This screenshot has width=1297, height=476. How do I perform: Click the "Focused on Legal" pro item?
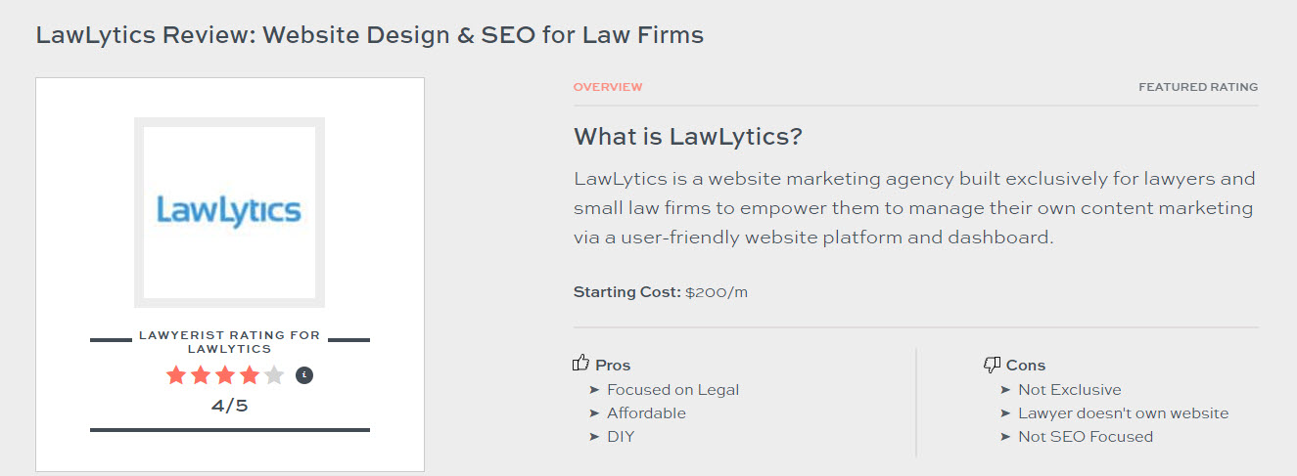tap(672, 390)
